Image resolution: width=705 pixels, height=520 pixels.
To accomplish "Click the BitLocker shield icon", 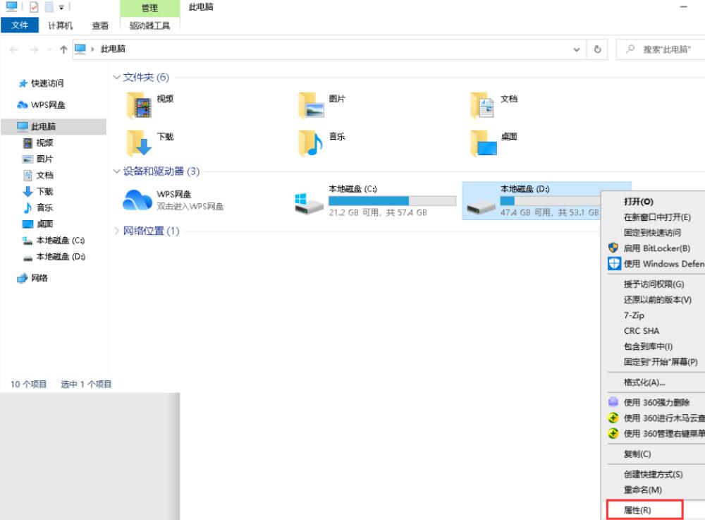I will pyautogui.click(x=613, y=248).
